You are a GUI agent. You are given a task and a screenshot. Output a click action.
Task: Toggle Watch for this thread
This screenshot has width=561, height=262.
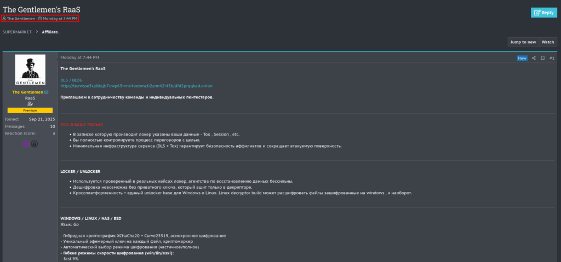(548, 42)
